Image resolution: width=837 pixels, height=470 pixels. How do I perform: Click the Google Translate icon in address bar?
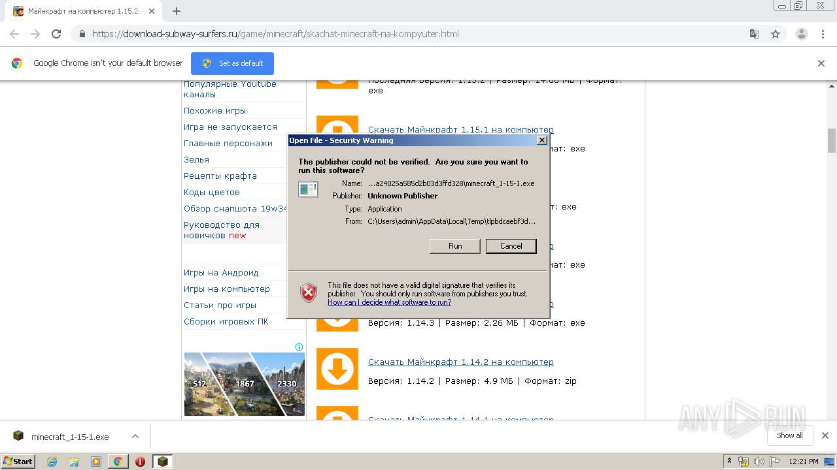point(755,34)
